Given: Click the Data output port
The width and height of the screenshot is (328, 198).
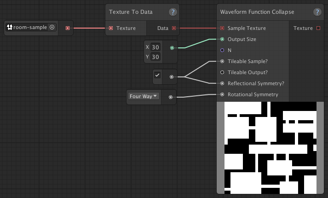Looking at the screenshot, I should click(x=174, y=28).
